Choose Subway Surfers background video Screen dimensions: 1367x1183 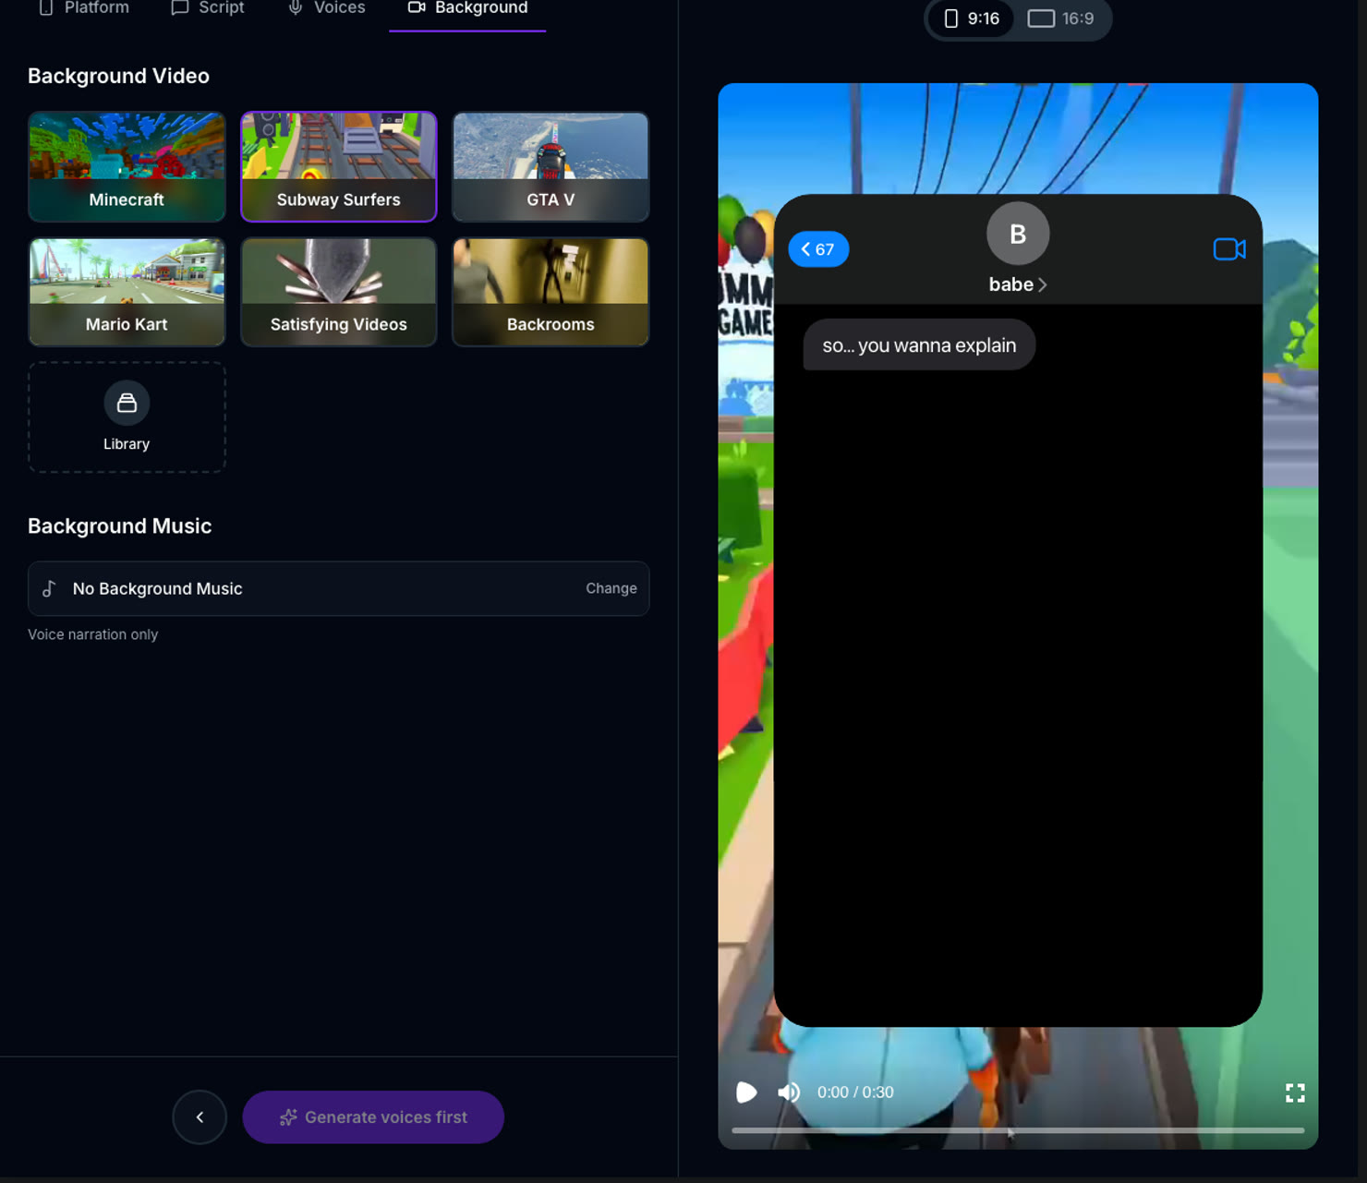coord(339,167)
